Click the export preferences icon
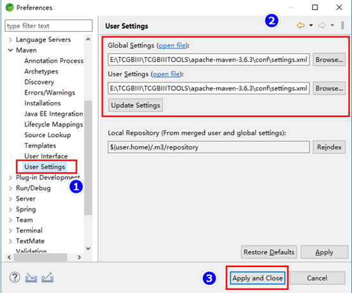This screenshot has width=352, height=293. point(48,278)
